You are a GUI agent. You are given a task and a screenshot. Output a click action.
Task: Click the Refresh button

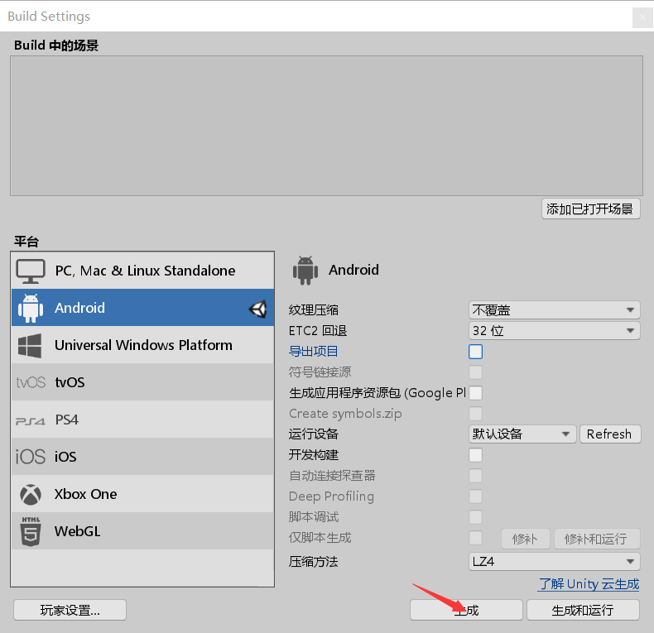click(610, 434)
